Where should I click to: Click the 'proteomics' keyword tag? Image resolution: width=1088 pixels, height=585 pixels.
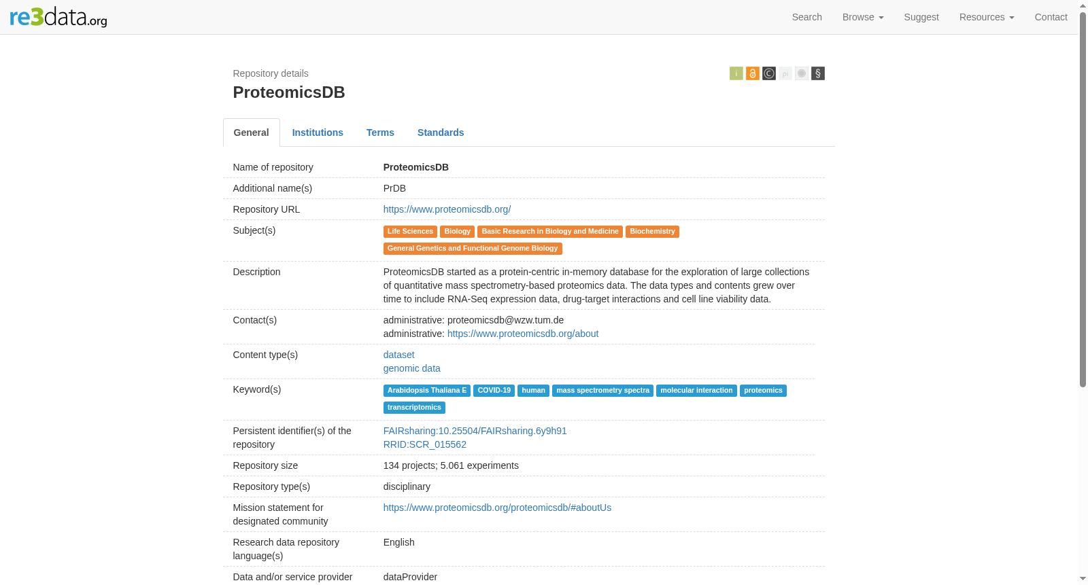763,391
